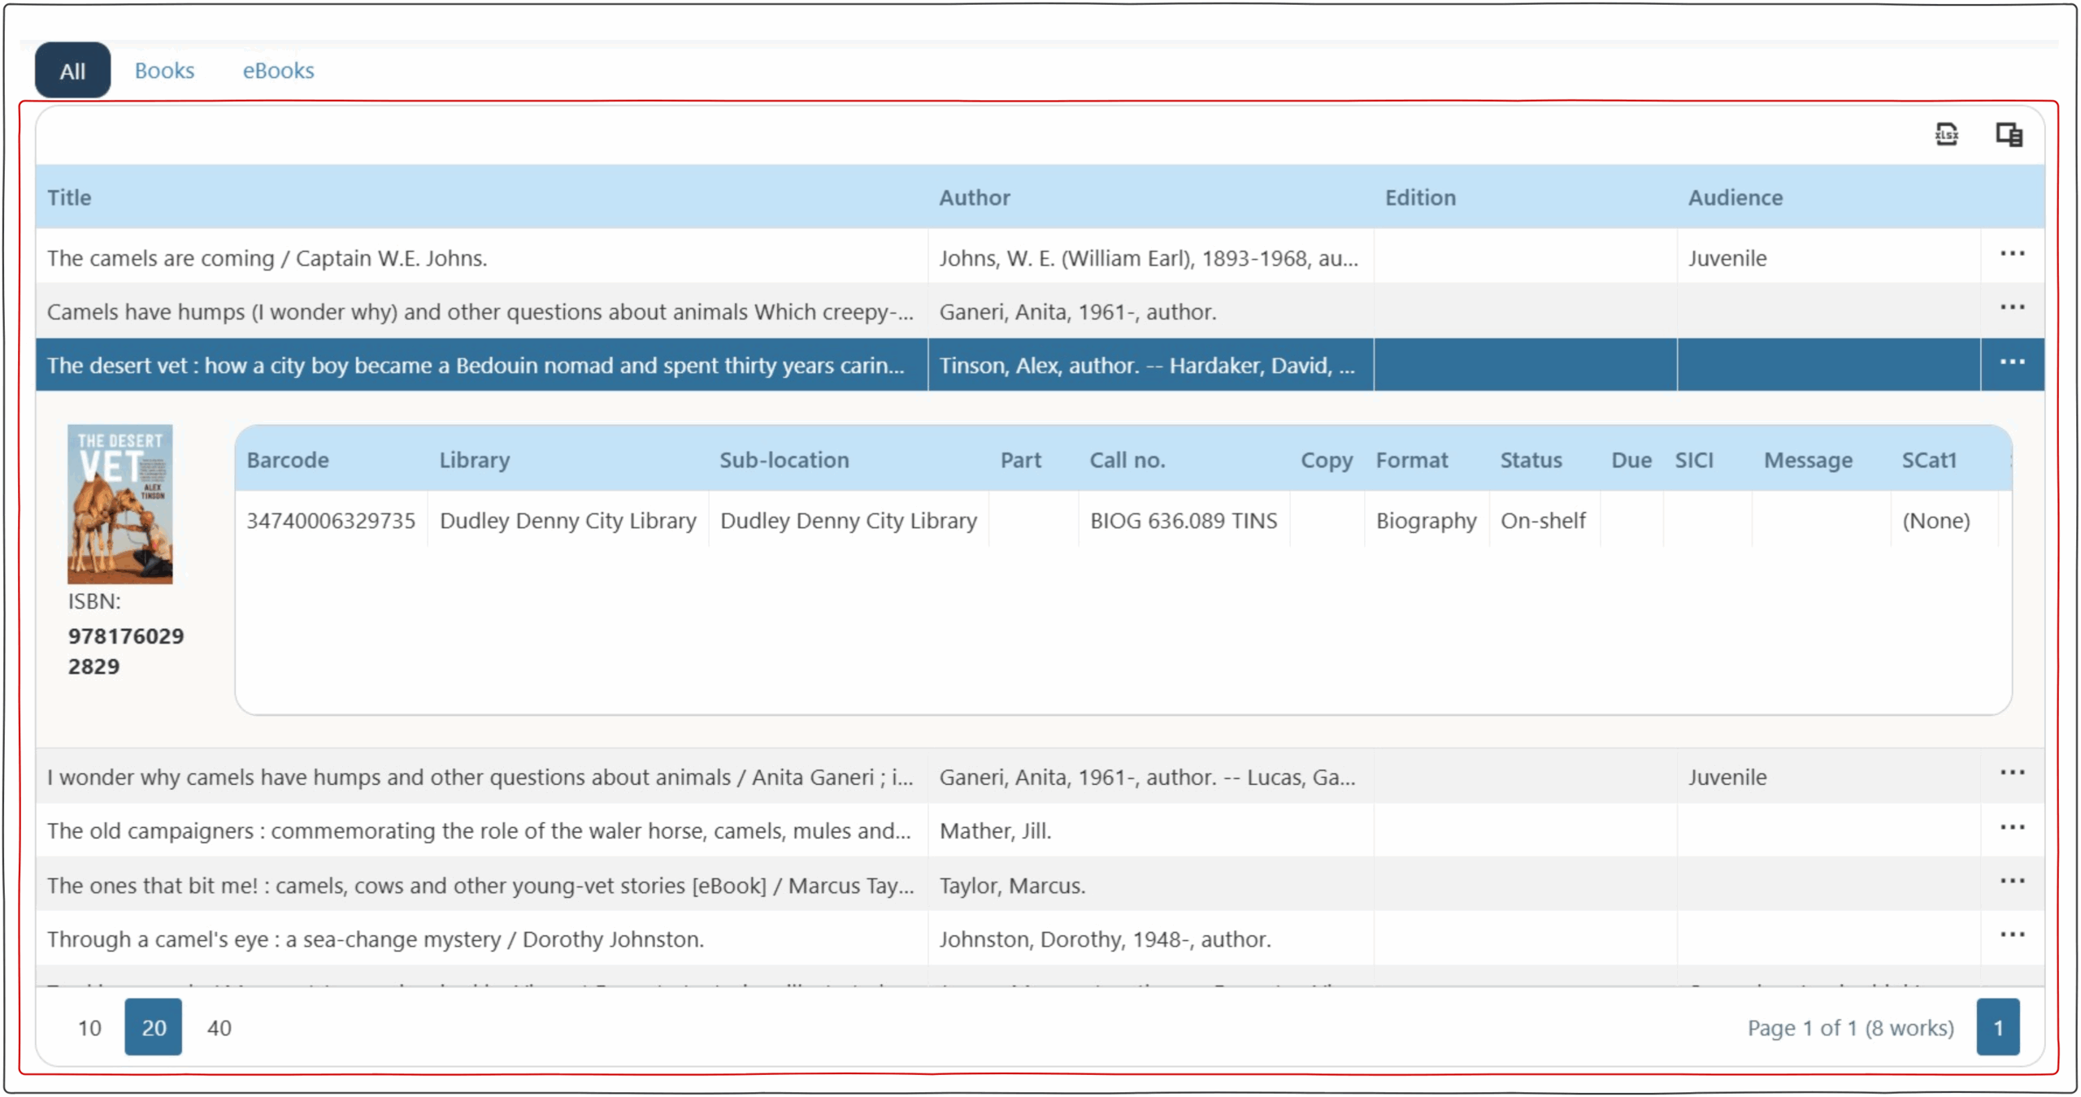Open options menu for I wonder why camels row

click(x=2012, y=774)
